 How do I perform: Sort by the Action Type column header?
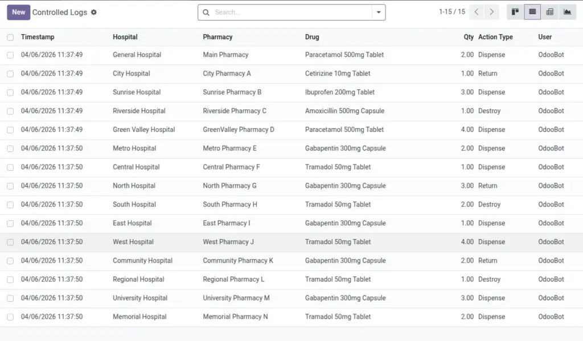tap(495, 37)
